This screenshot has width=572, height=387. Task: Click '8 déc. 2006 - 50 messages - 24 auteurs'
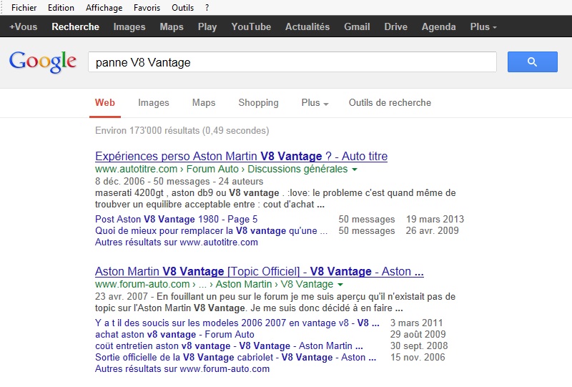pyautogui.click(x=179, y=182)
